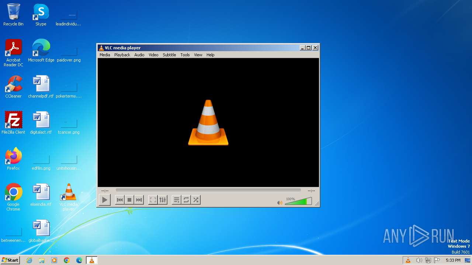Stop playback in VLC
472x265 pixels.
pos(129,200)
